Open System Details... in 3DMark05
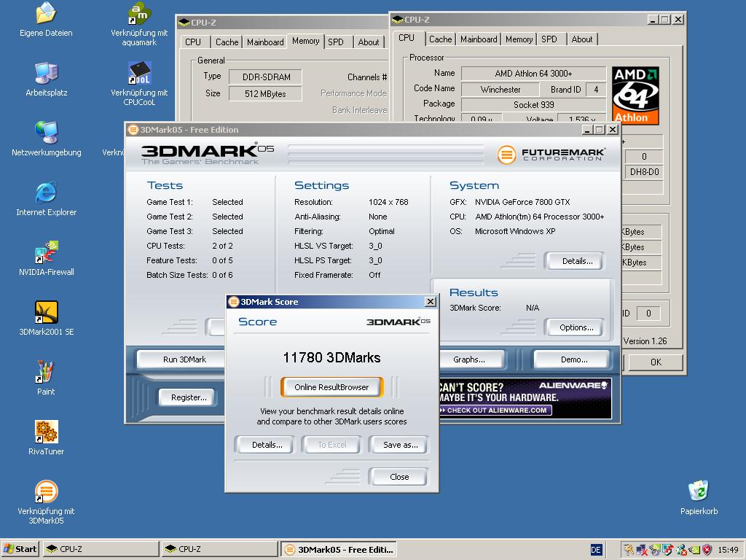 (x=575, y=261)
